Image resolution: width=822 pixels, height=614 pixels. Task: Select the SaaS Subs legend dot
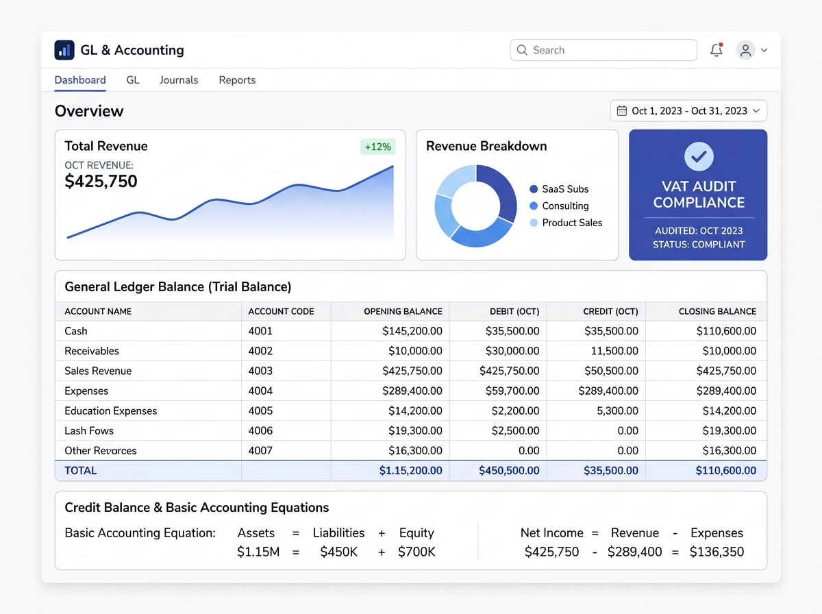tap(534, 189)
